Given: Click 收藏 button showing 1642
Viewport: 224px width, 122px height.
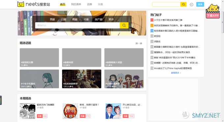Looking at the screenshot, I should [128, 116].
